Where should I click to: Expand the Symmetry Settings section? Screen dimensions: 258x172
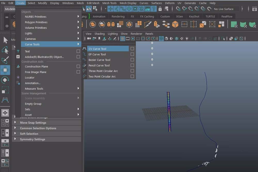pos(32,139)
